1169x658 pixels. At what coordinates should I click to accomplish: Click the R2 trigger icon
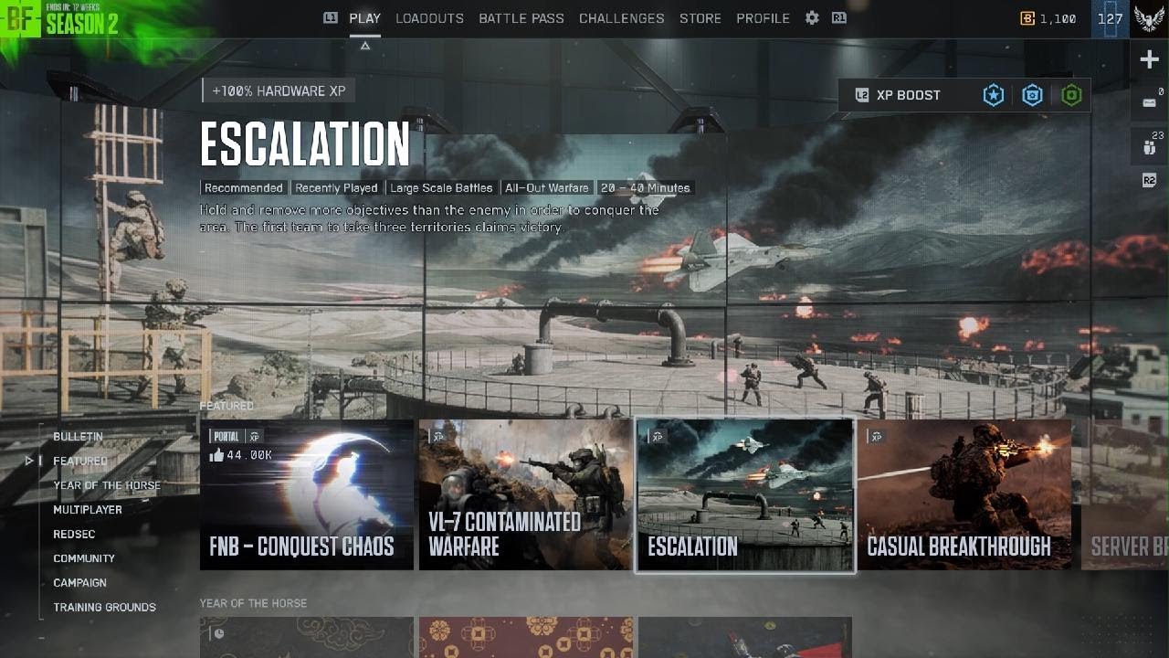1149,180
